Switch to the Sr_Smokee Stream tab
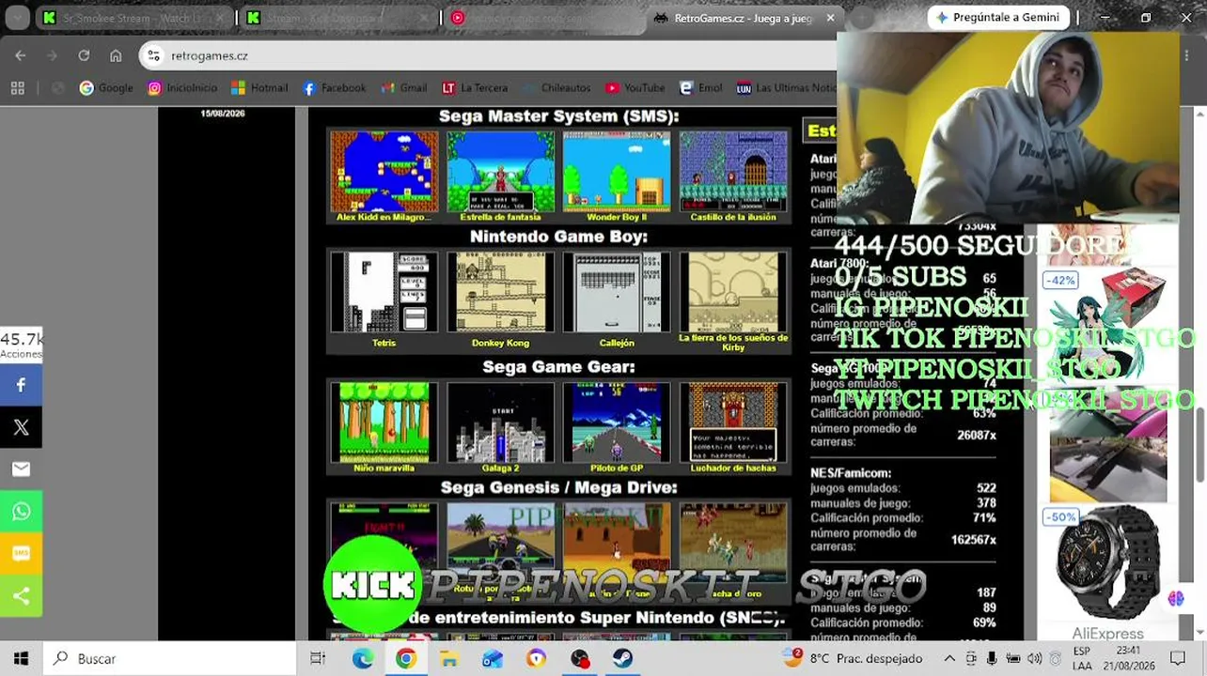 132,18
